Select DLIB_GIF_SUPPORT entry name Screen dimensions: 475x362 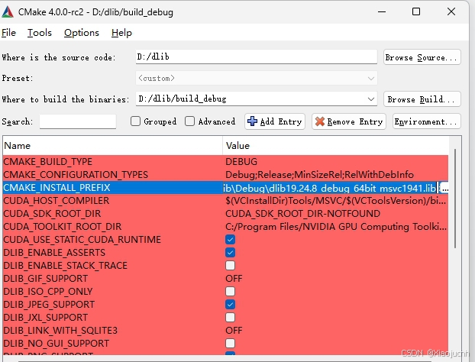[46, 279]
